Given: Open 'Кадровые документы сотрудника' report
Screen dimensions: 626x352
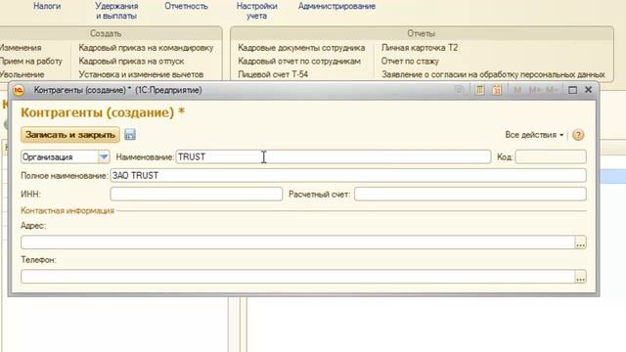Looking at the screenshot, I should [x=301, y=48].
